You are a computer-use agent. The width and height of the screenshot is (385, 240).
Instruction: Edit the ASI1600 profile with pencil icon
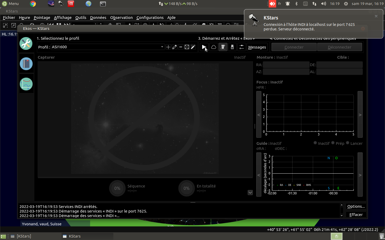coord(175,47)
